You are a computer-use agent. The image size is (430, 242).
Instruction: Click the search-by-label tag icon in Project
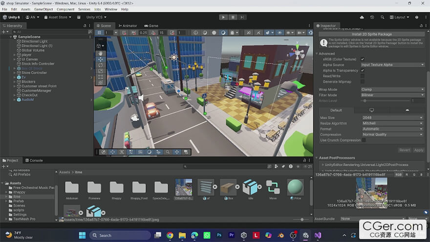pos(283,166)
